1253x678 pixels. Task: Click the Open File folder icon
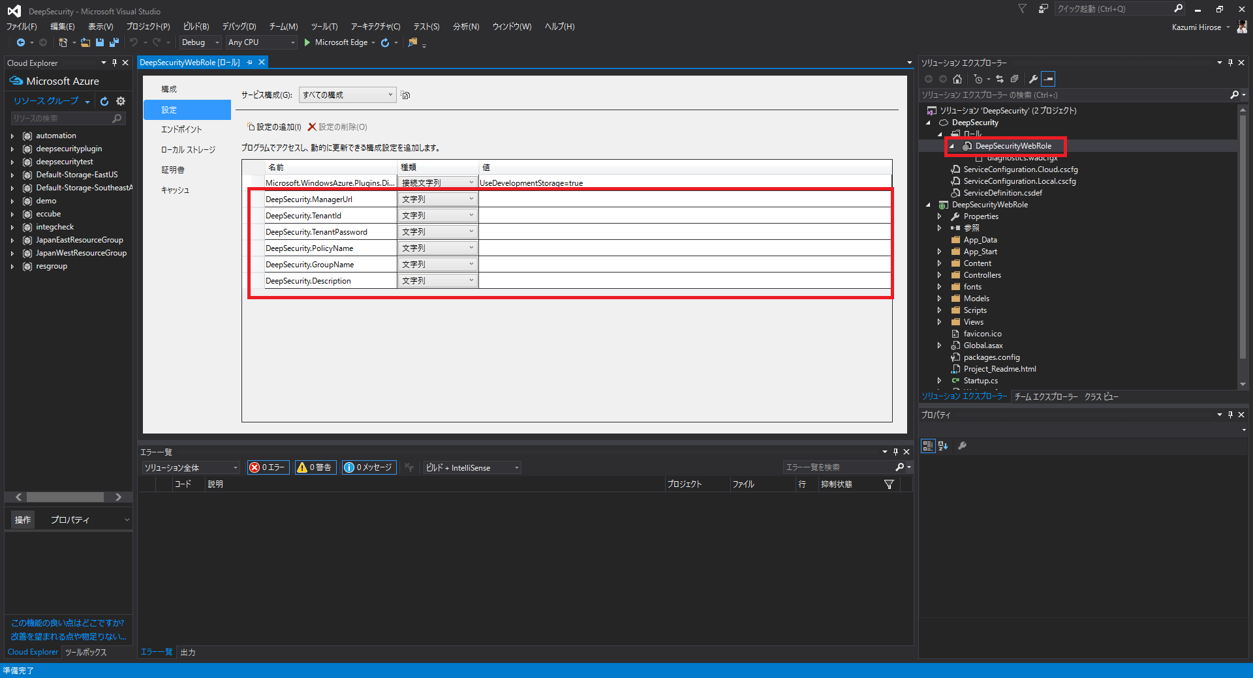pos(85,42)
